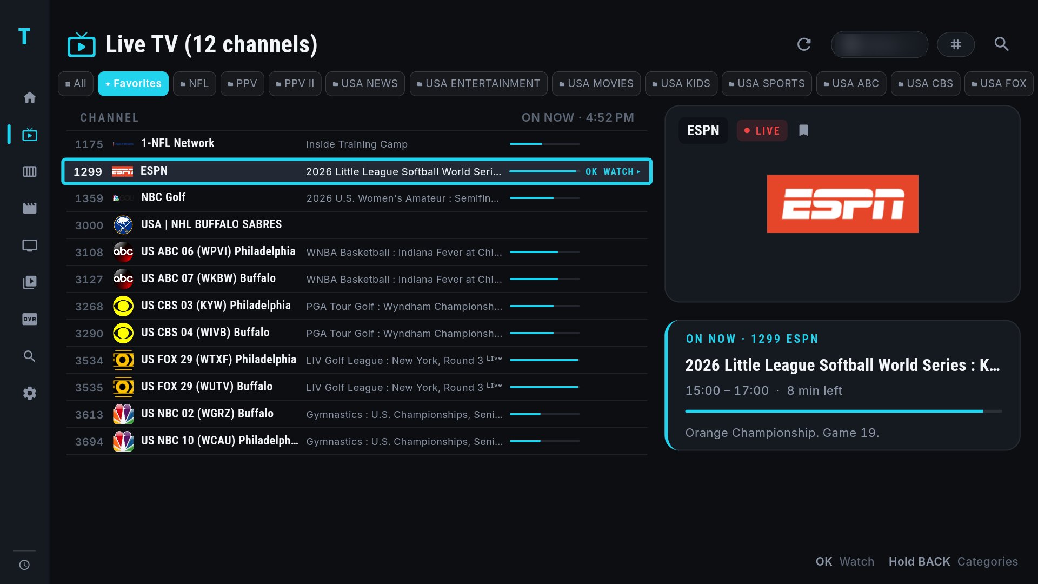The image size is (1038, 584).
Task: Open the USA CBS category
Action: pos(926,84)
